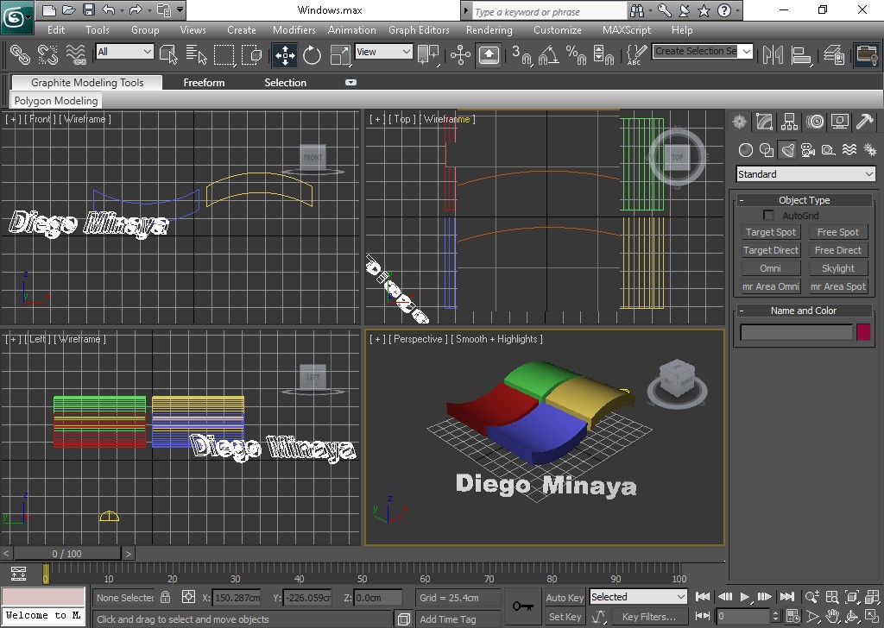Select the Select and Link tool
The height and width of the screenshot is (628, 884).
click(x=21, y=54)
